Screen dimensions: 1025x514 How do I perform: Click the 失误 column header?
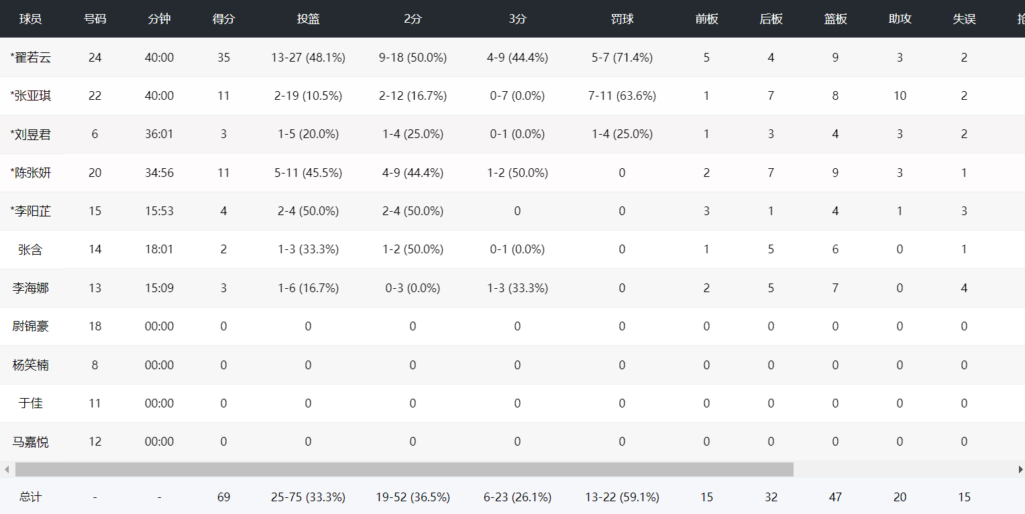964,19
